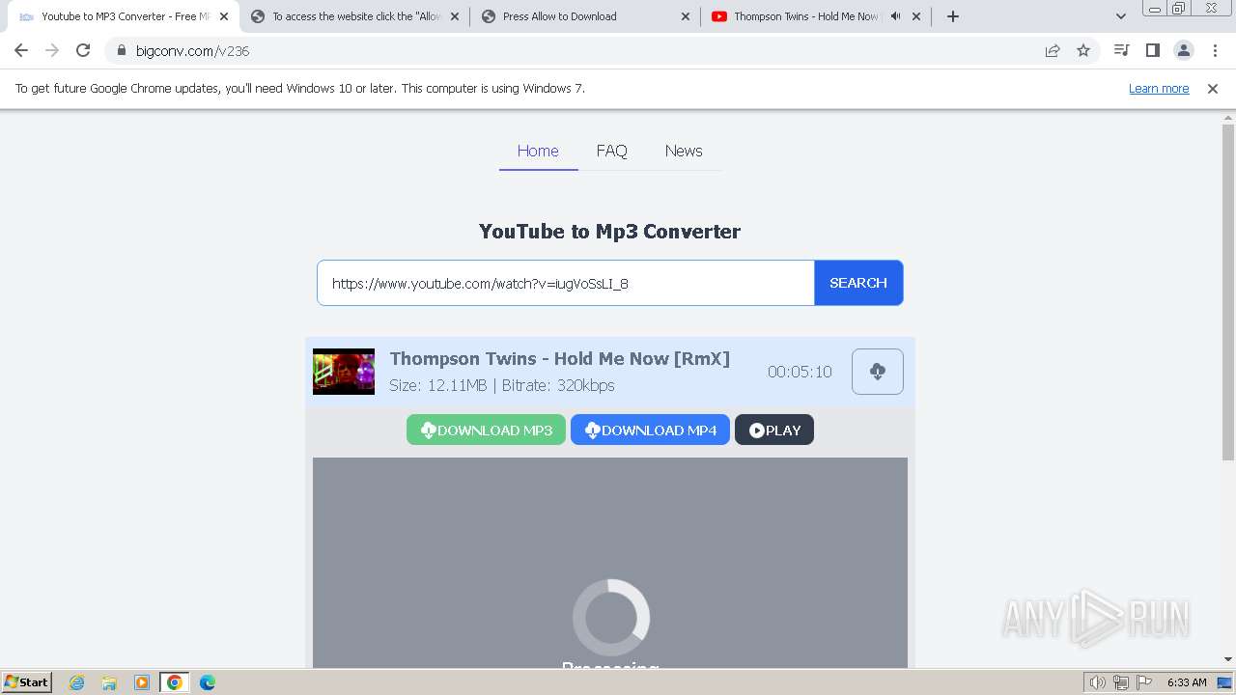Click the page scrollbar up arrow
1236x695 pixels.
pyautogui.click(x=1228, y=117)
